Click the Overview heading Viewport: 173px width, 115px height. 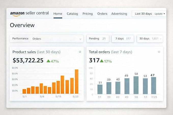[22, 25]
